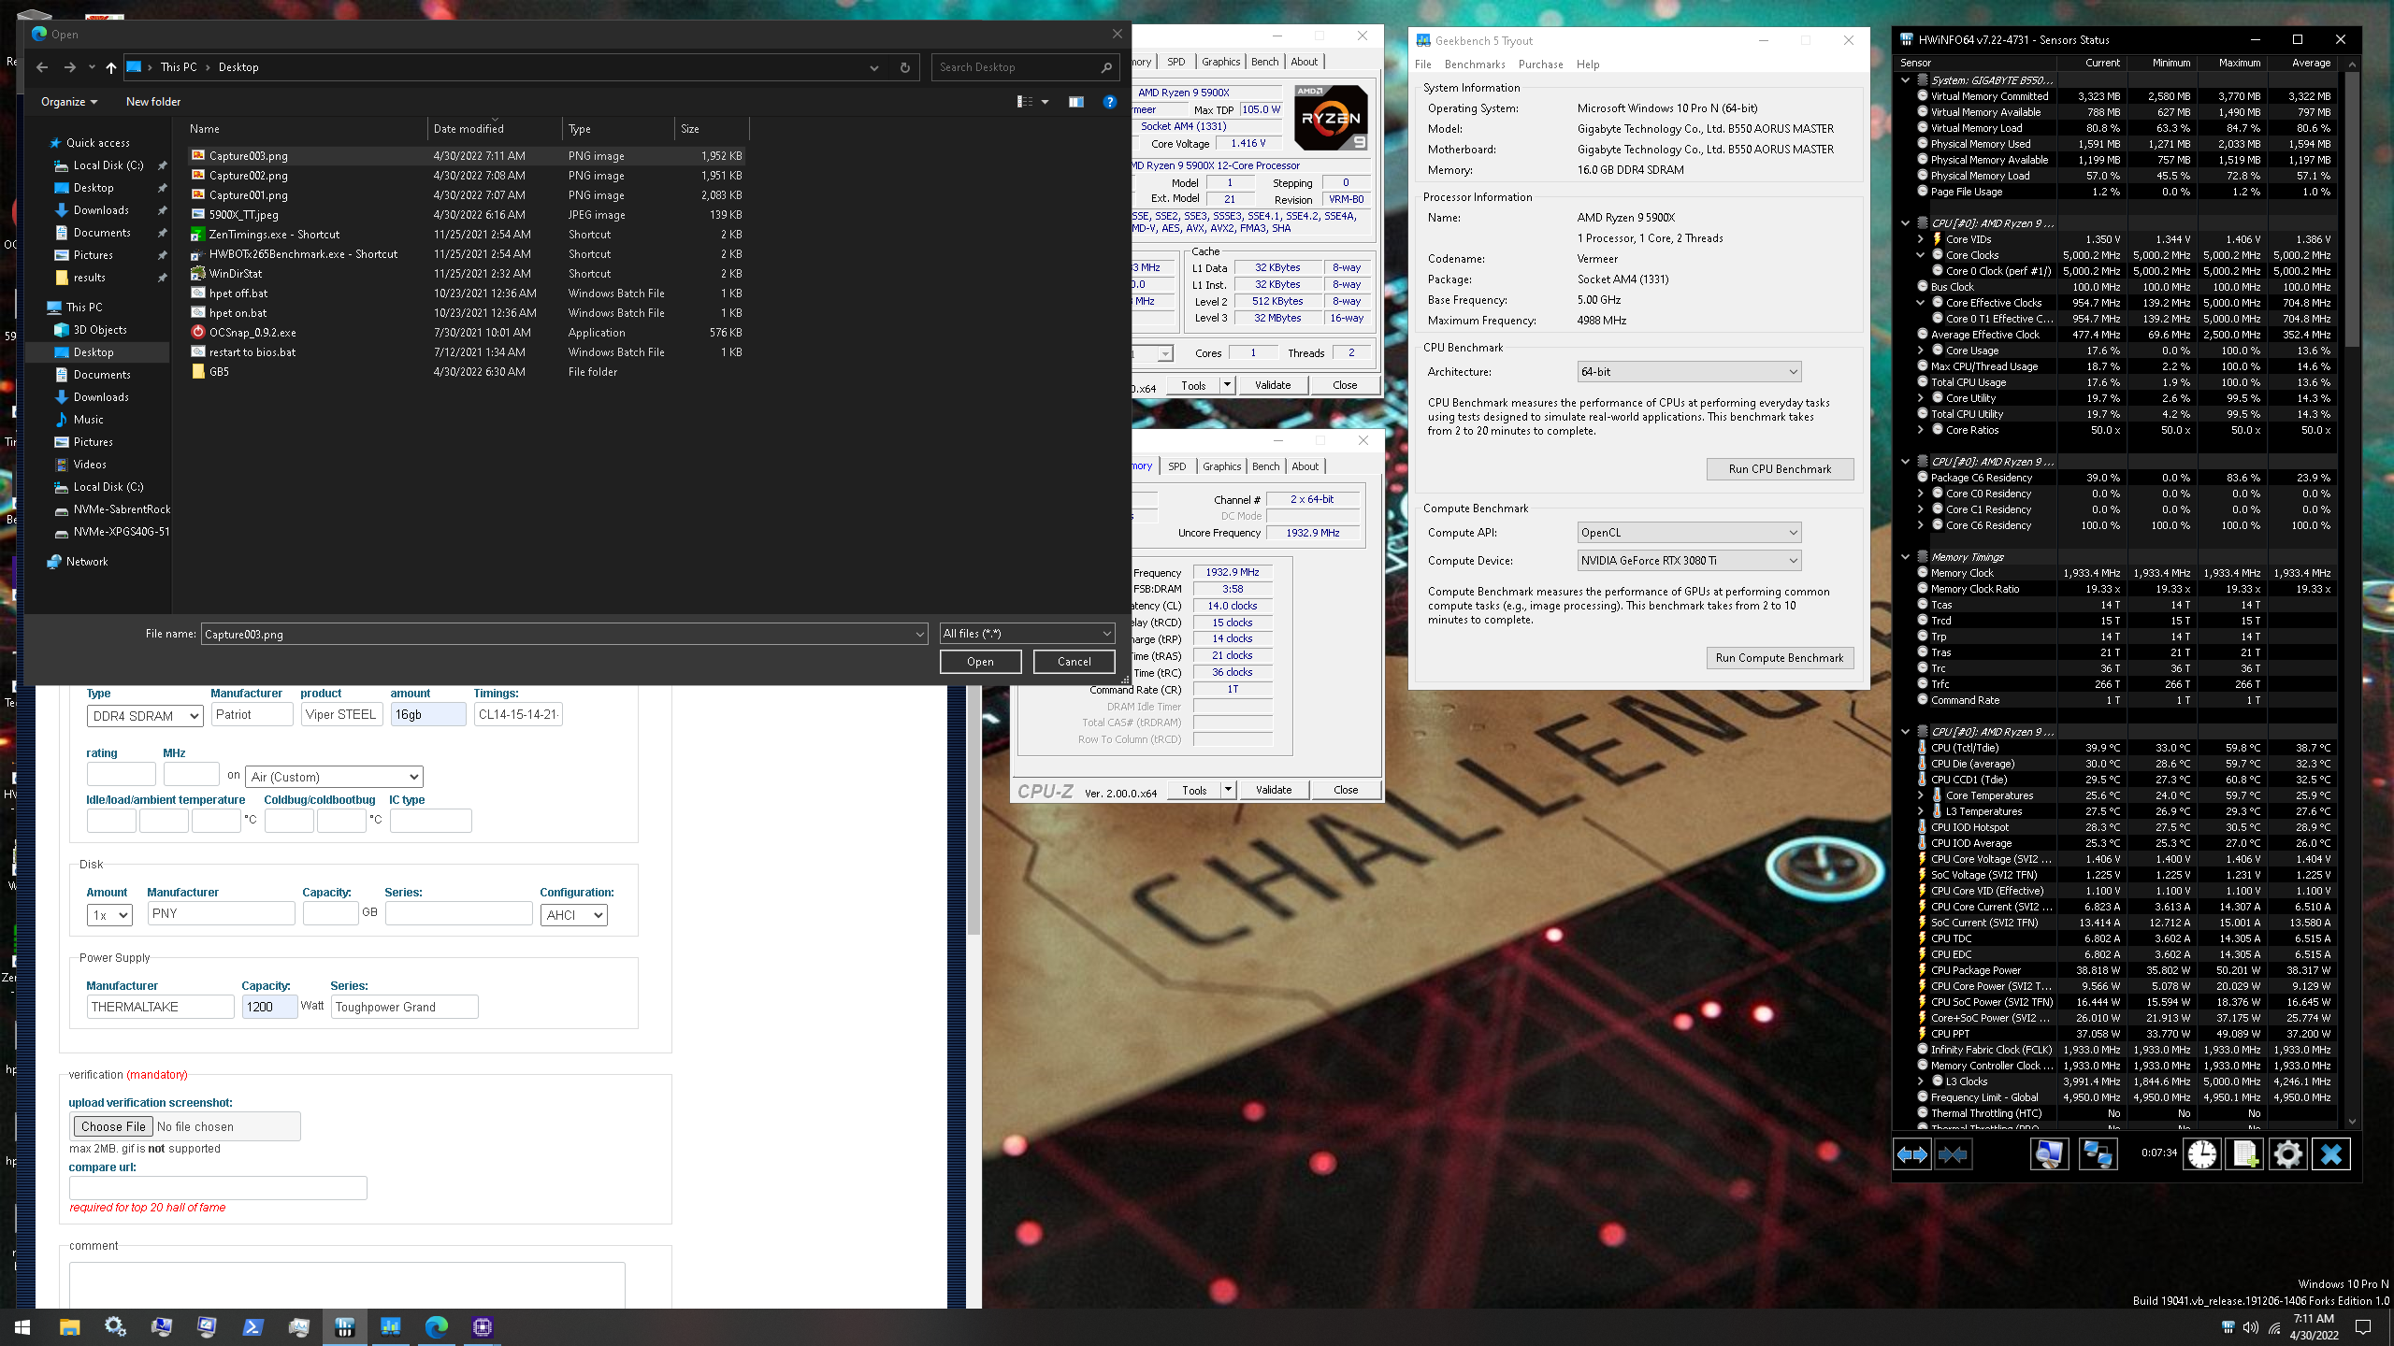
Task: Click search magnifier in Search Desktop box
Action: [x=1106, y=67]
